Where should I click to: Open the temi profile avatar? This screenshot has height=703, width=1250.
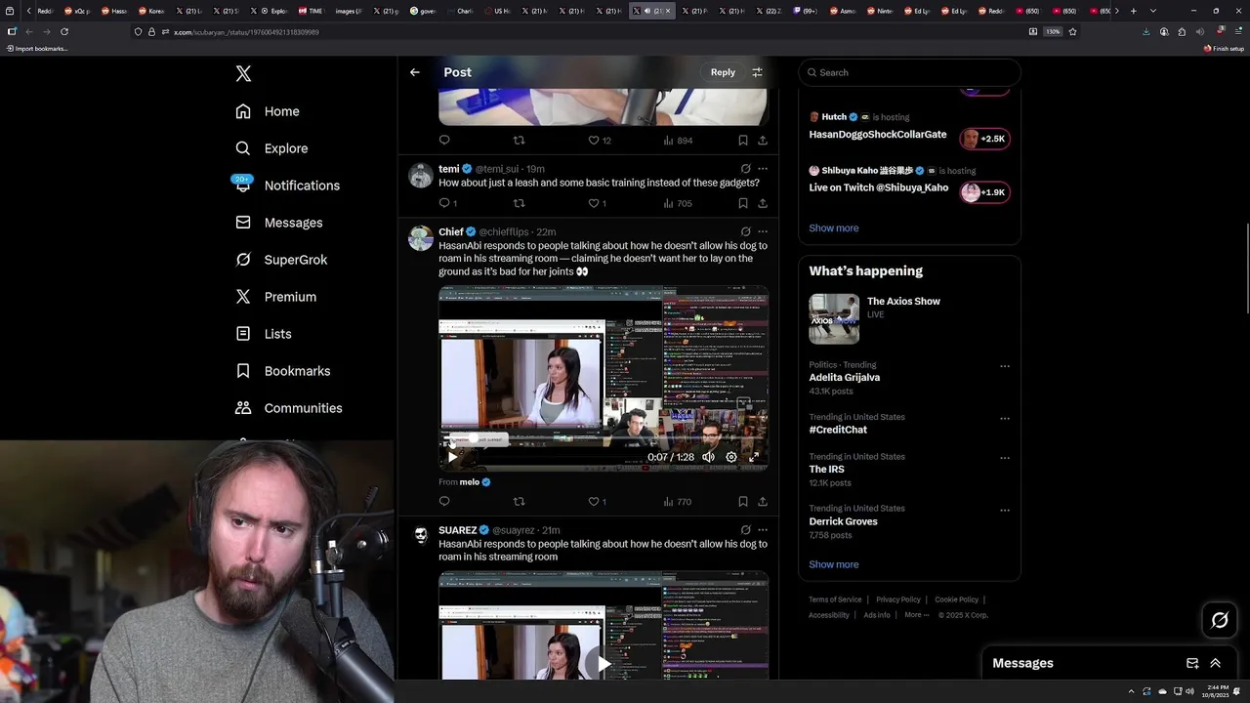(x=421, y=176)
